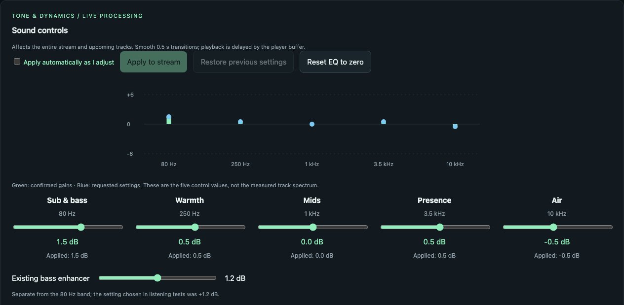
Task: Reset EQ to zero
Action: point(335,62)
